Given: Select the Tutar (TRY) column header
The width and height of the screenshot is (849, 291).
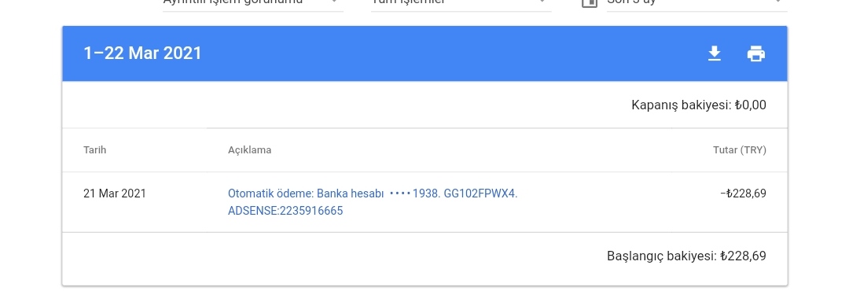Looking at the screenshot, I should point(740,150).
